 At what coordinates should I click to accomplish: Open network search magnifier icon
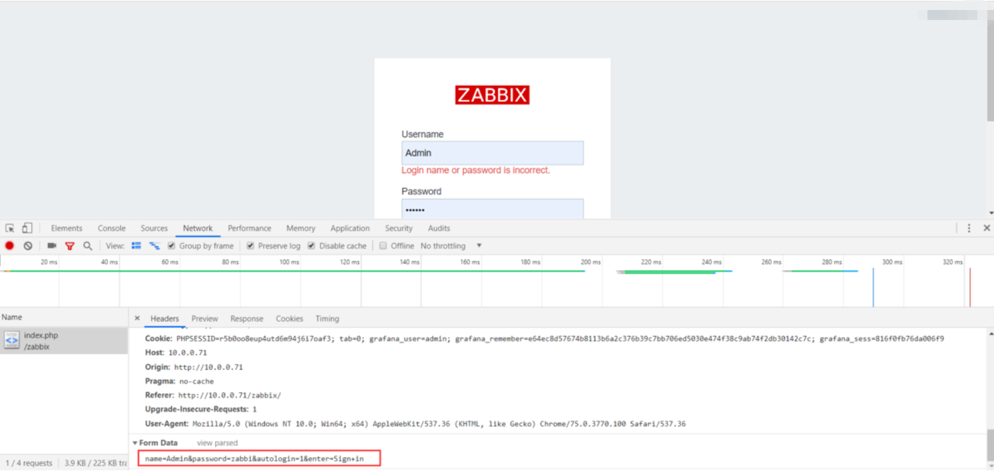pos(87,245)
